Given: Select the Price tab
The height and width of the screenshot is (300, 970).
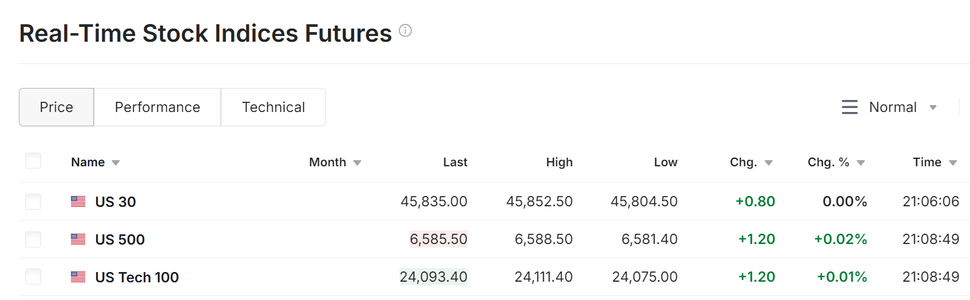Looking at the screenshot, I should coord(56,107).
